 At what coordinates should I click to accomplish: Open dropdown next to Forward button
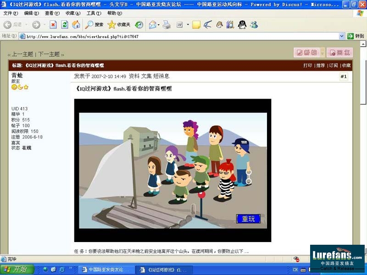coord(44,25)
